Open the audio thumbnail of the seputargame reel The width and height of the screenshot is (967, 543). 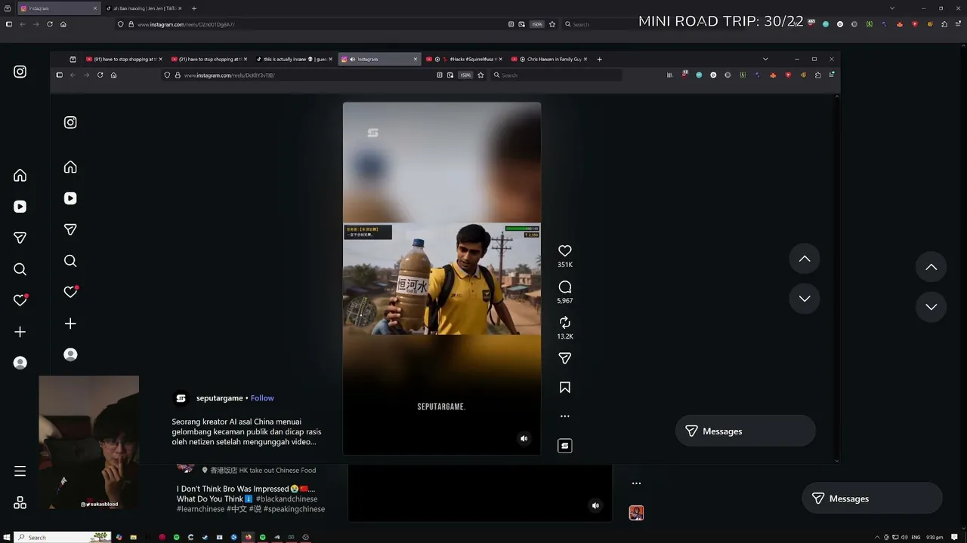pos(564,446)
